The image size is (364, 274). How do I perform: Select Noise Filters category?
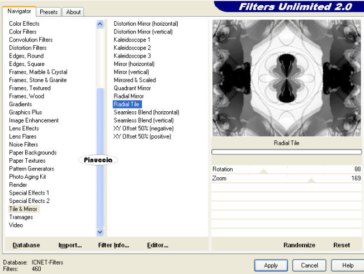tap(23, 144)
